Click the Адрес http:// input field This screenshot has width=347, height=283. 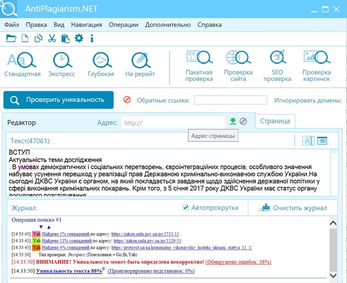point(173,123)
